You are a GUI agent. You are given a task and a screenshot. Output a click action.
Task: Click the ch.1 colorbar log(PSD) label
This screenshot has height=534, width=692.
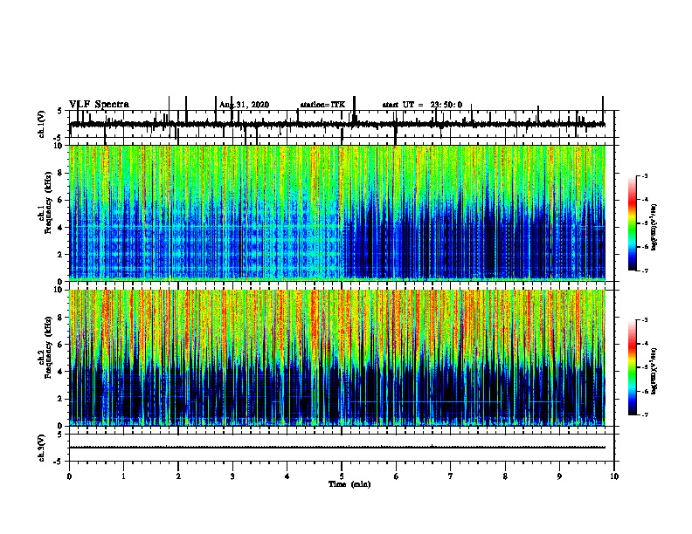pos(655,228)
